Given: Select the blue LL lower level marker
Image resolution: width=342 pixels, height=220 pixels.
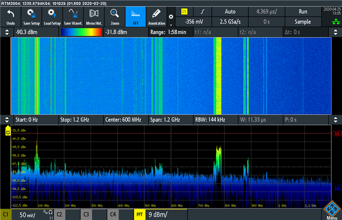Looking at the screenshot, I should click(337, 188).
